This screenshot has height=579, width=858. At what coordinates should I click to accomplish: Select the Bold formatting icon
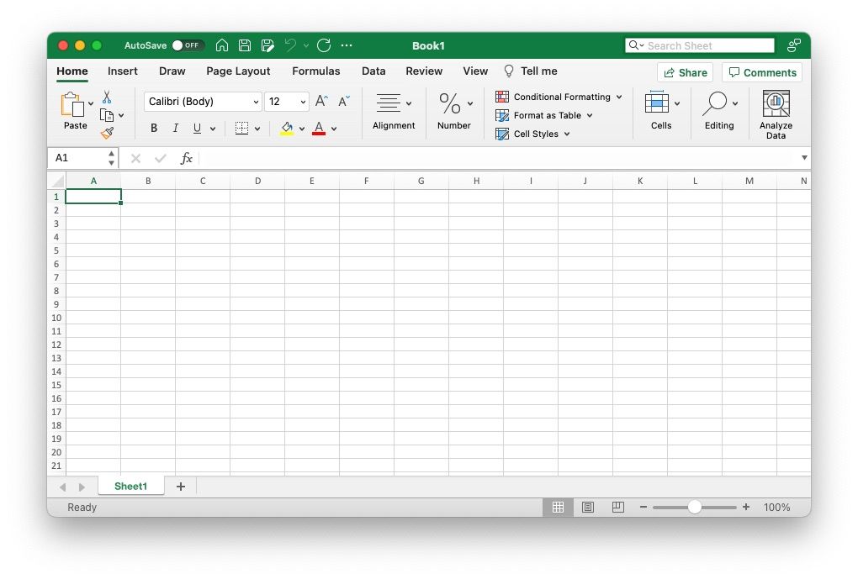pyautogui.click(x=154, y=128)
